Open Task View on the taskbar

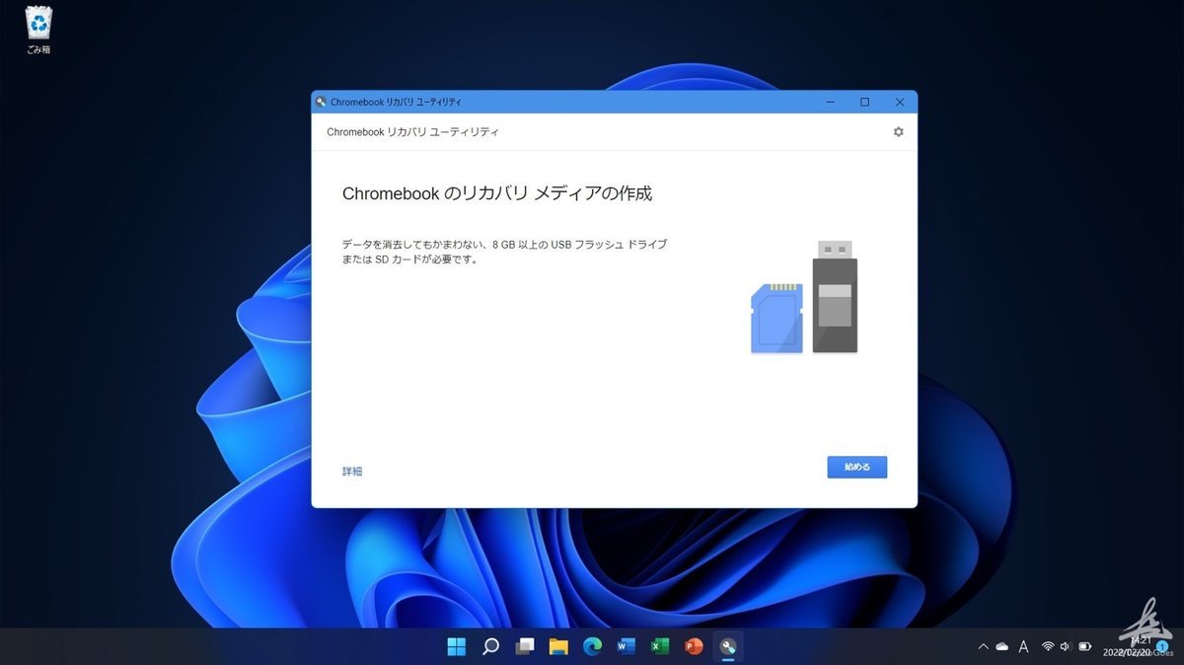coord(525,646)
